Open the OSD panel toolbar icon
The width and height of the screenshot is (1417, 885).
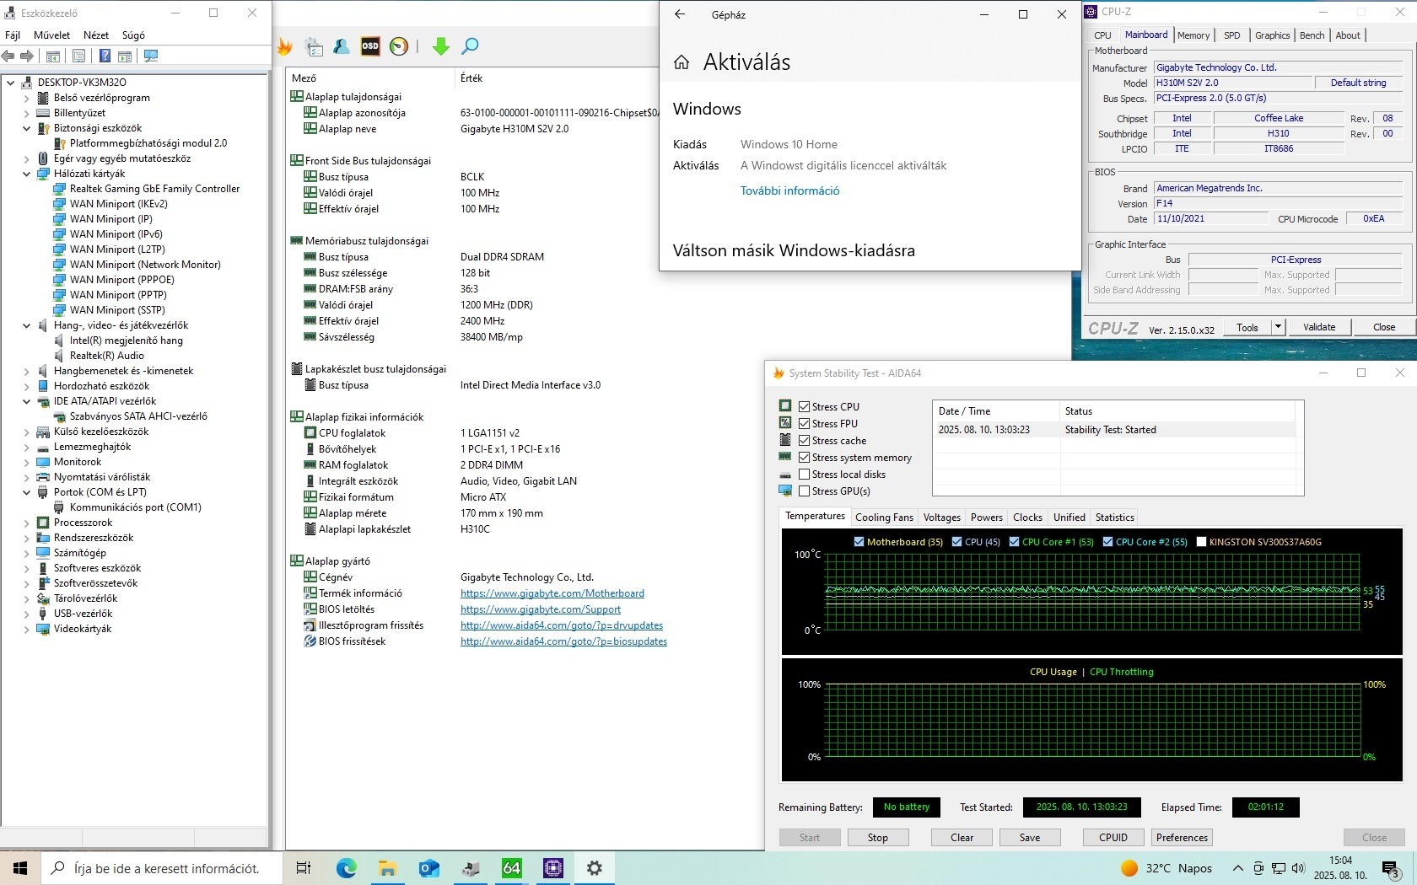[x=370, y=46]
